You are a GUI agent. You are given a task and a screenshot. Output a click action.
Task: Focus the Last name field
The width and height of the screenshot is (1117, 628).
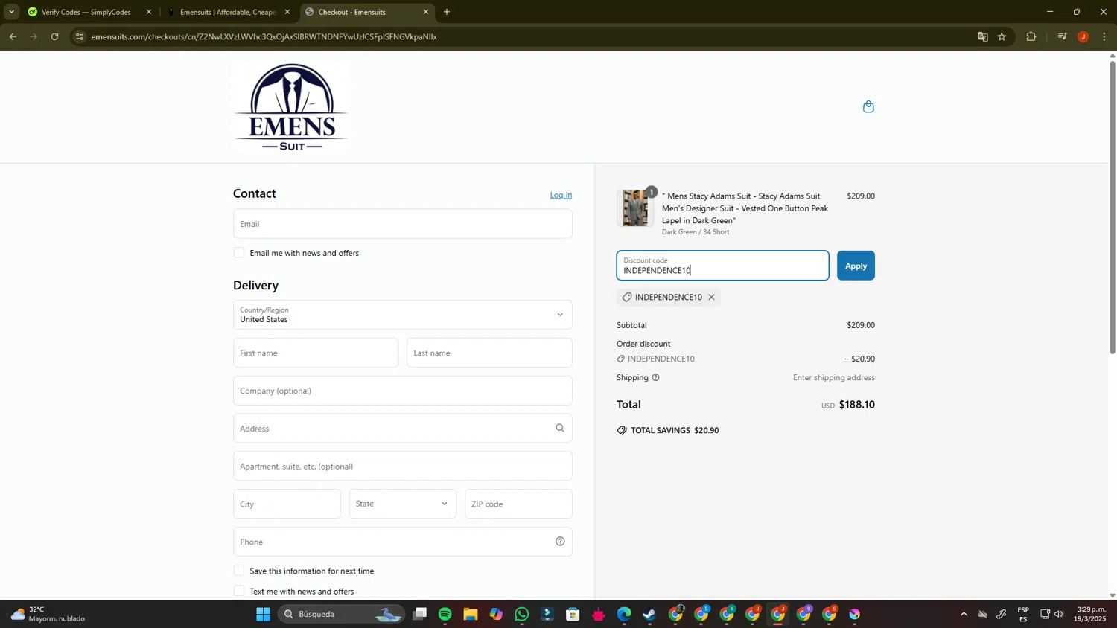489,353
